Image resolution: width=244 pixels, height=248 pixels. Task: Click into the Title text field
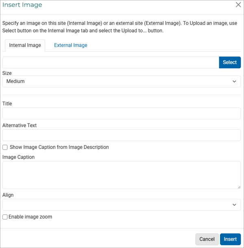(122, 113)
